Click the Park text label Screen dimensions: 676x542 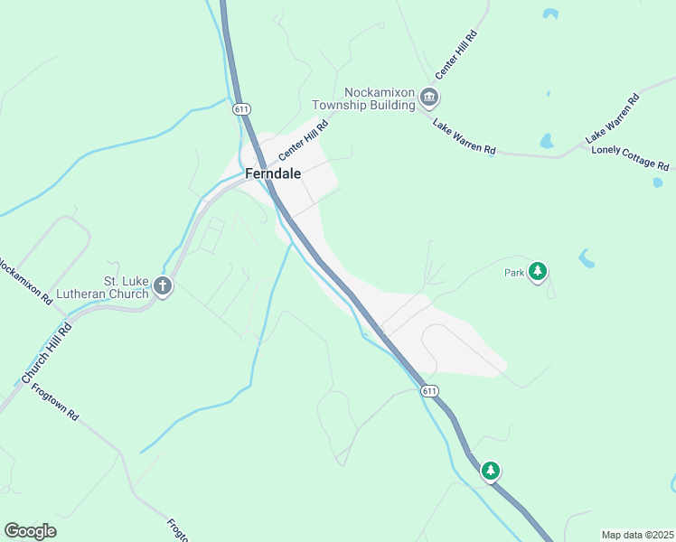pyautogui.click(x=514, y=273)
